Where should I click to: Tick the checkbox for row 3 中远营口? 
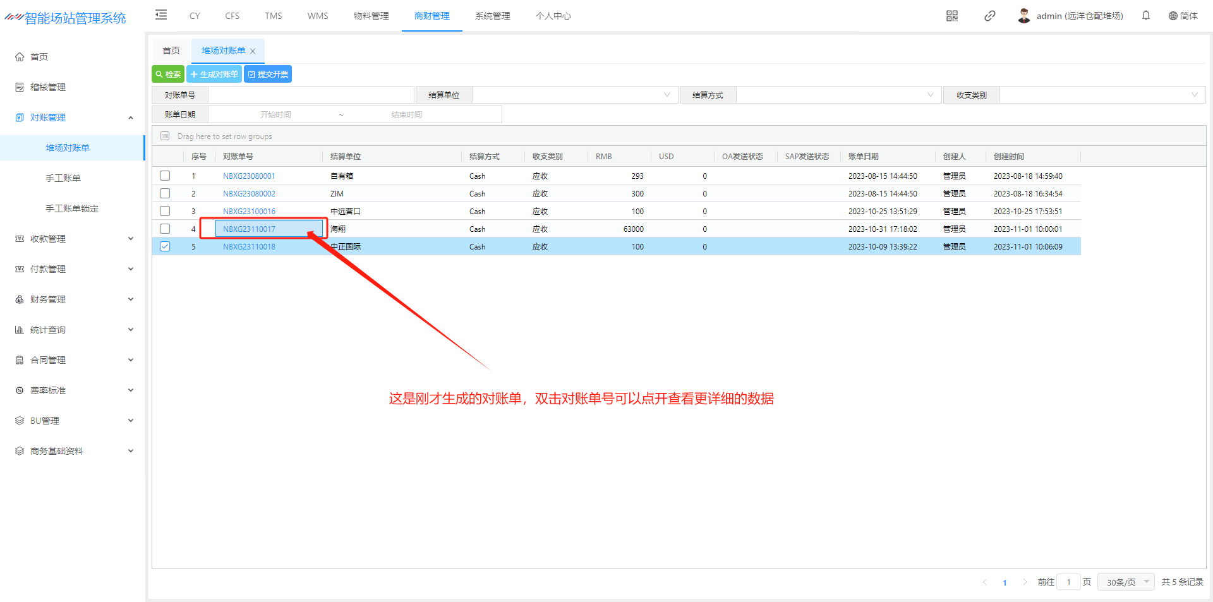[165, 211]
